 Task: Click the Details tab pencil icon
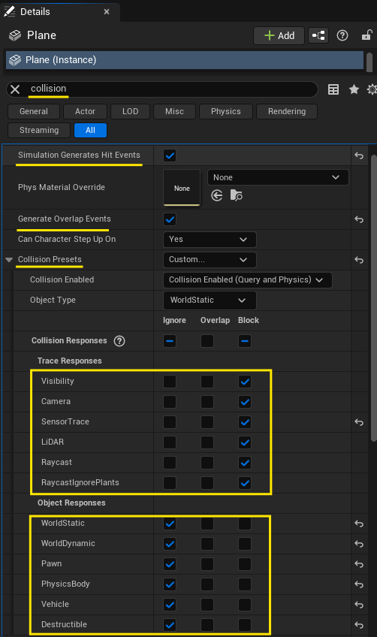9,11
